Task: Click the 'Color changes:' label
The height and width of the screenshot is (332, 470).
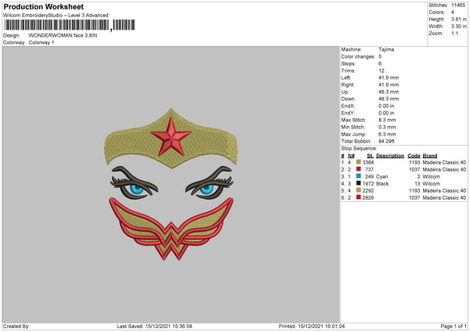Action: (358, 56)
